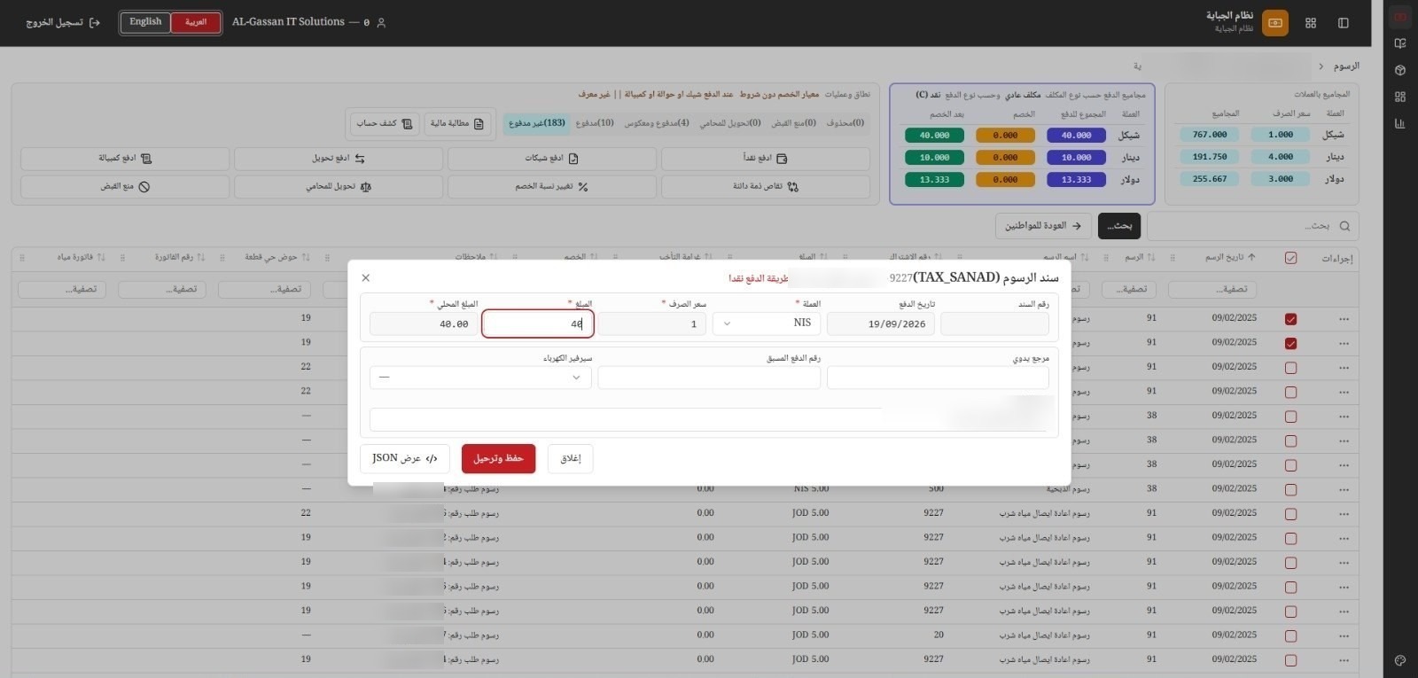Viewport: 1418px width, 678px height.
Task: Uncheck the first checked row in the table
Action: [1290, 319]
